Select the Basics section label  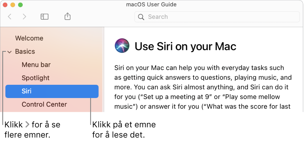click(25, 52)
